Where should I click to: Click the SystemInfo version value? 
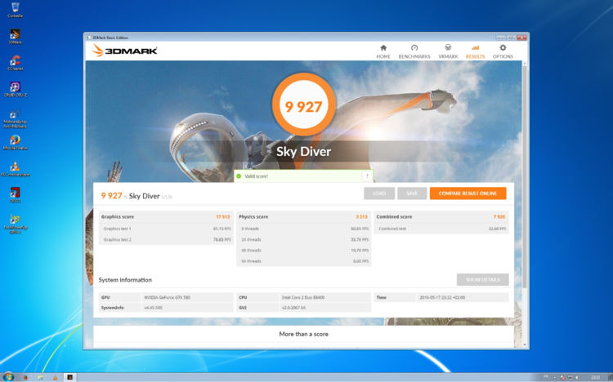tap(154, 308)
